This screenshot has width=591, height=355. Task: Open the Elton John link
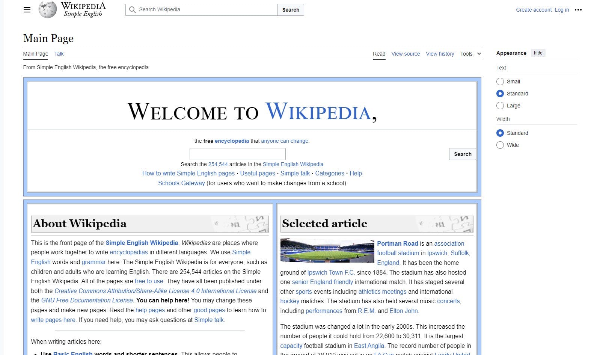point(404,311)
